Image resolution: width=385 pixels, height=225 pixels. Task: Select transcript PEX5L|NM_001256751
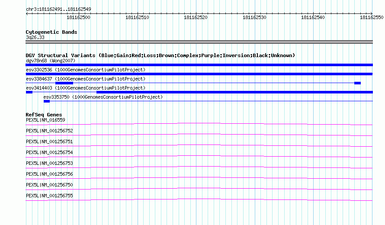coord(49,142)
